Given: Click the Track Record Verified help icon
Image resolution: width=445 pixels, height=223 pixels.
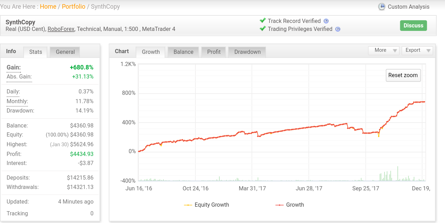Looking at the screenshot, I should (326, 21).
